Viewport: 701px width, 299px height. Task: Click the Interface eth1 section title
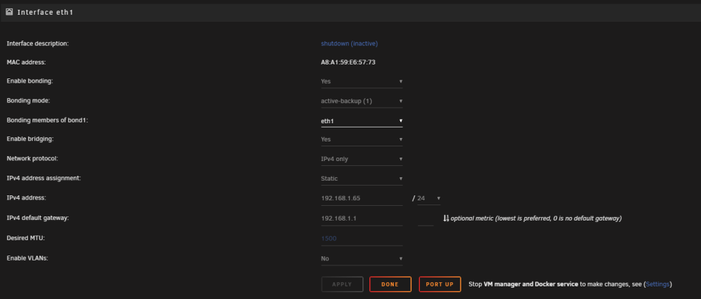(45, 13)
